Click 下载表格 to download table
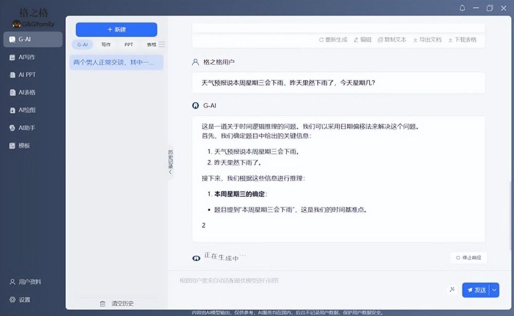The height and width of the screenshot is (316, 514). click(463, 40)
